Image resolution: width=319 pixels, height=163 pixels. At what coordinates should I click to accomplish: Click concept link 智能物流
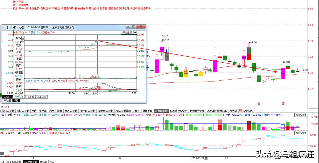(113, 8)
